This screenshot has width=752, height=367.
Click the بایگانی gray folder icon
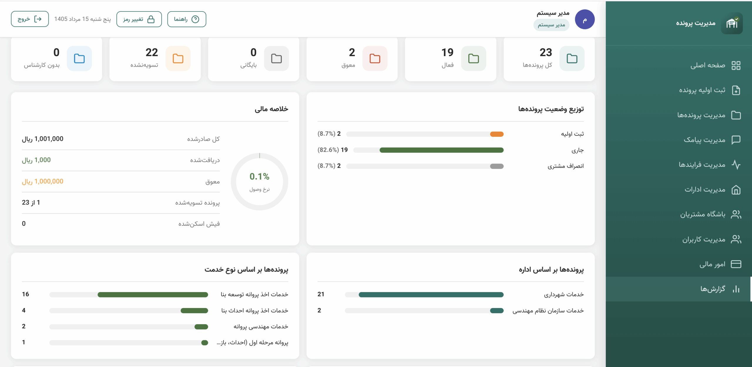(x=276, y=58)
